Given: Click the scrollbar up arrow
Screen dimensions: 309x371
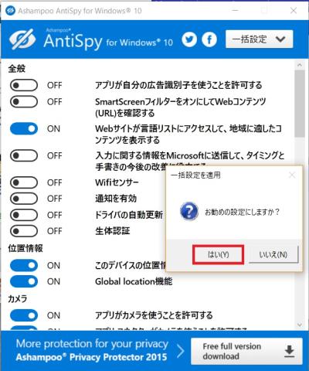Looking at the screenshot, I should coord(300,65).
